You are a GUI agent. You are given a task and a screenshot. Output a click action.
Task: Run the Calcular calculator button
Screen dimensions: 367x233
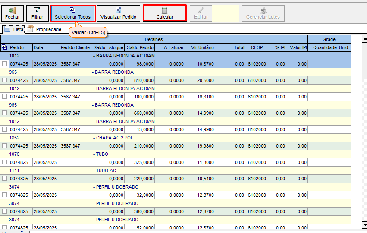coord(165,13)
